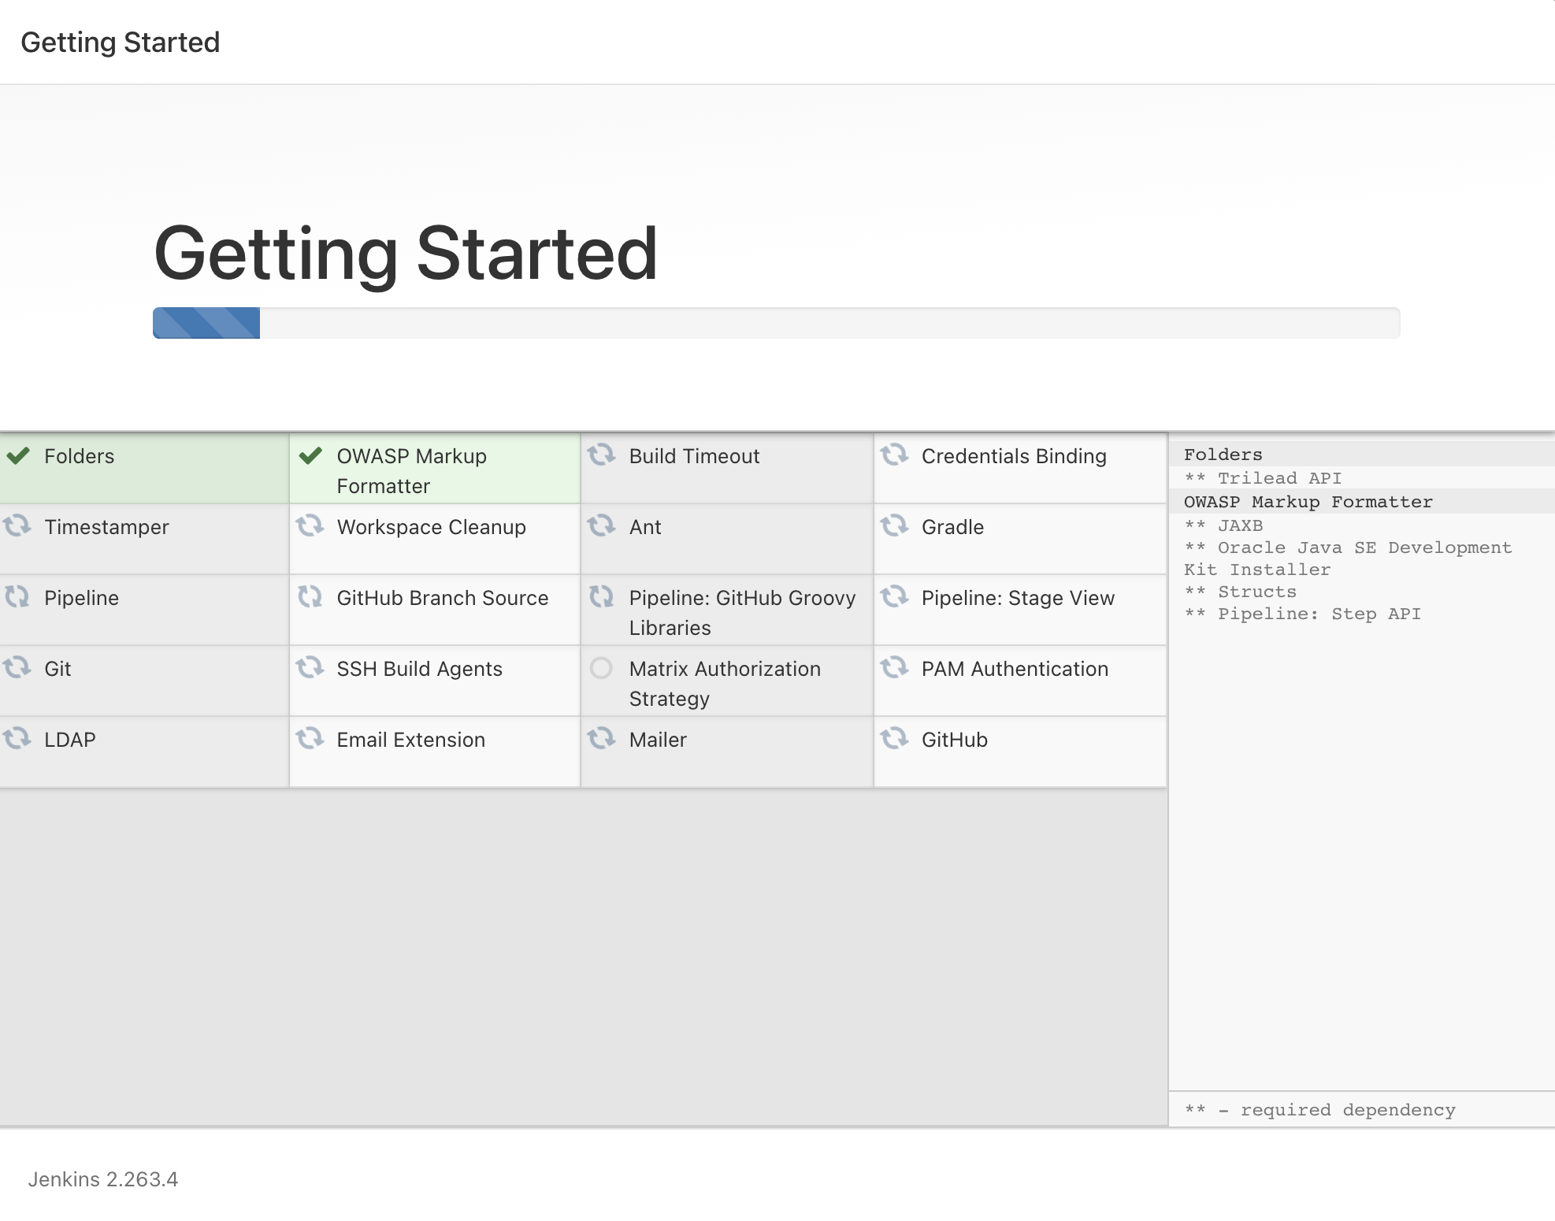Click the installation progress bar
1555x1221 pixels.
coord(776,323)
